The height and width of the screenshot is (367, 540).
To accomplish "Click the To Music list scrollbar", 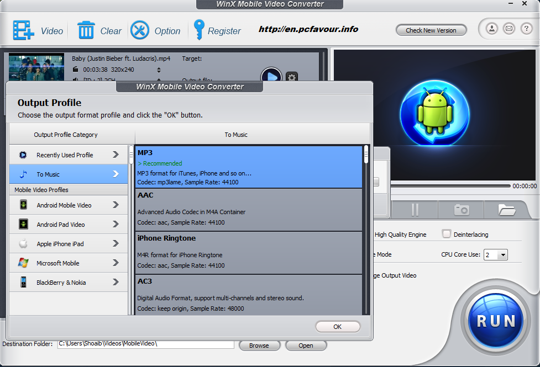I will (366, 154).
